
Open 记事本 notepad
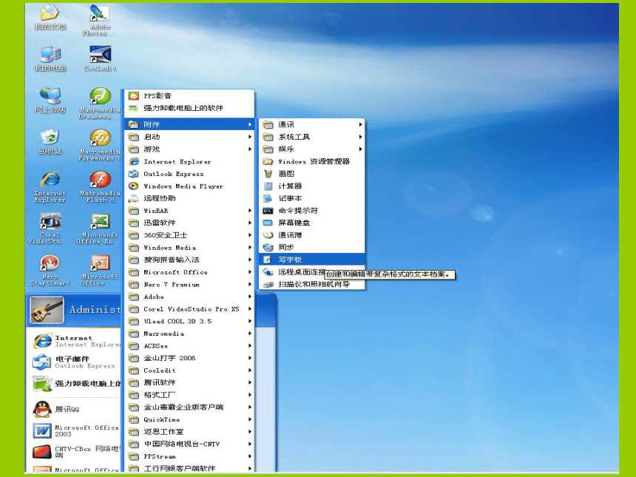tap(312, 198)
